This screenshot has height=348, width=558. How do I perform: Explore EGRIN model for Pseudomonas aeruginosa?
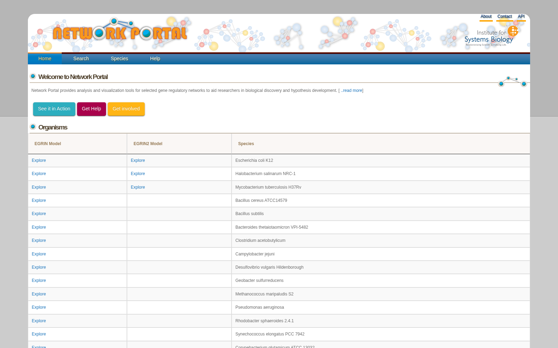[39, 307]
